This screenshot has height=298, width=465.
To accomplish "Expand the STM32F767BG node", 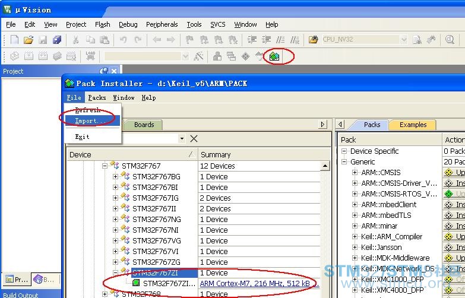I will 115,177.
